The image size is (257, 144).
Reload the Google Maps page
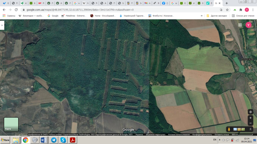pyautogui.click(x=16, y=10)
